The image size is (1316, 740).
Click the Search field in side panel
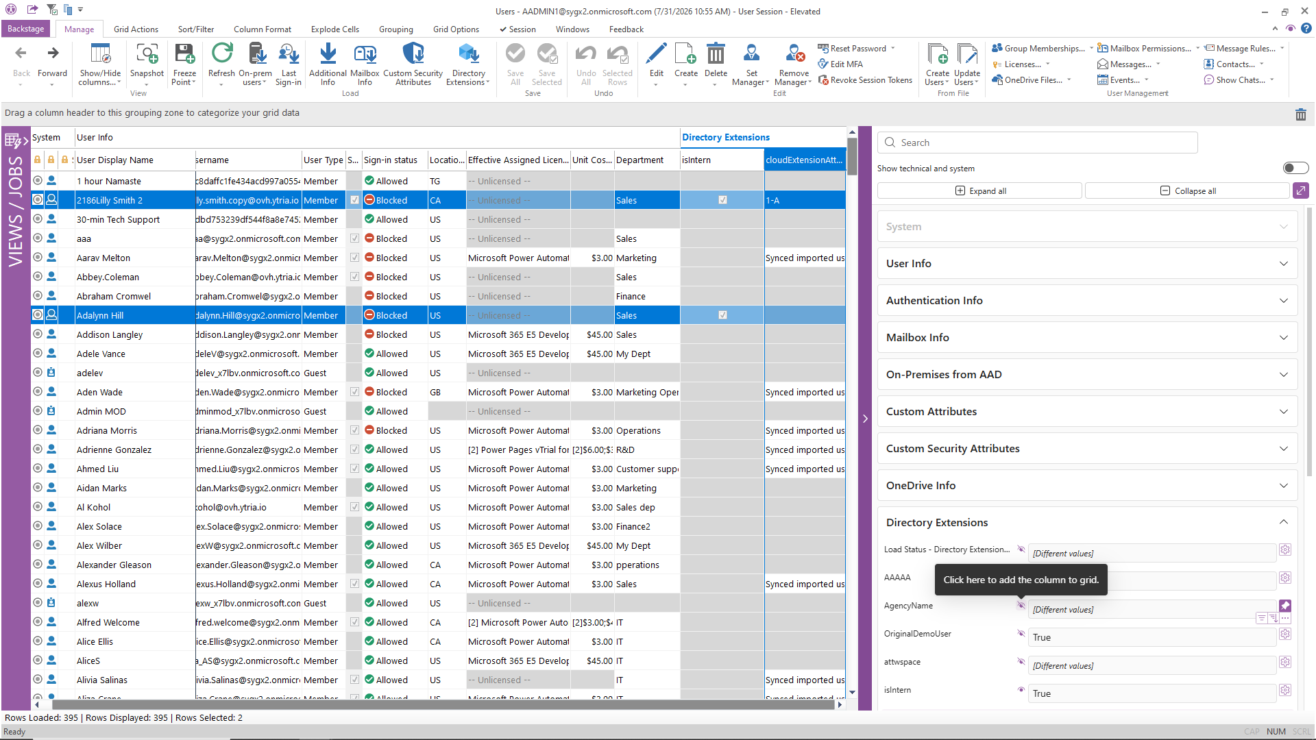(x=1038, y=143)
